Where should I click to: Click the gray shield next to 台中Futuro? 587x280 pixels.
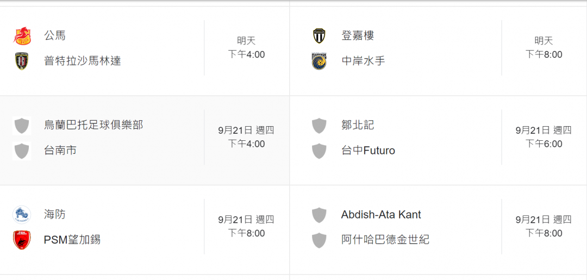point(319,151)
